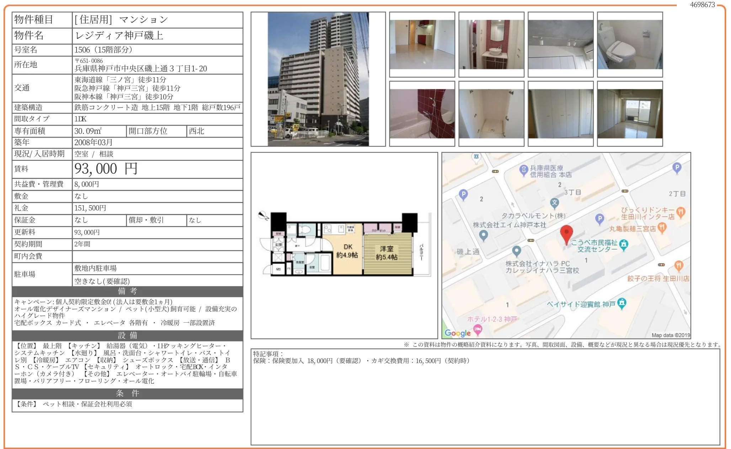Click the 93,000 円 rent value
The height and width of the screenshot is (449, 731).
coord(106,169)
